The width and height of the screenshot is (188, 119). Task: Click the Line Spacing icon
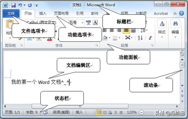[x=143, y=31]
